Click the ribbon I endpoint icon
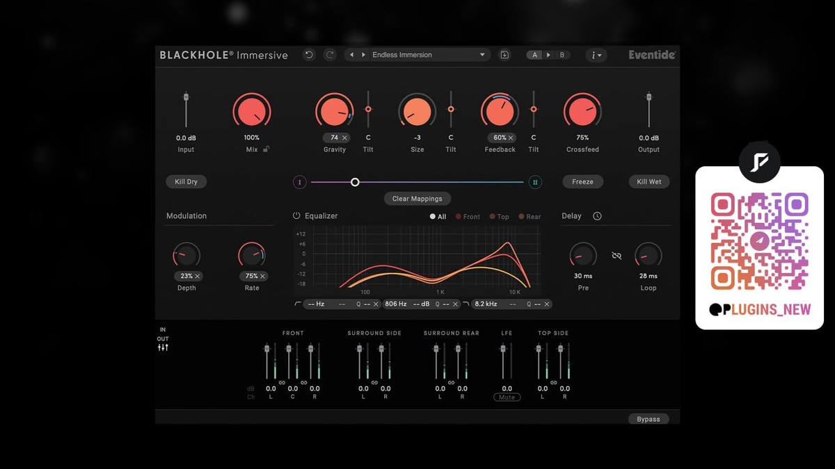Viewport: 835px width, 469px height. pos(300,182)
